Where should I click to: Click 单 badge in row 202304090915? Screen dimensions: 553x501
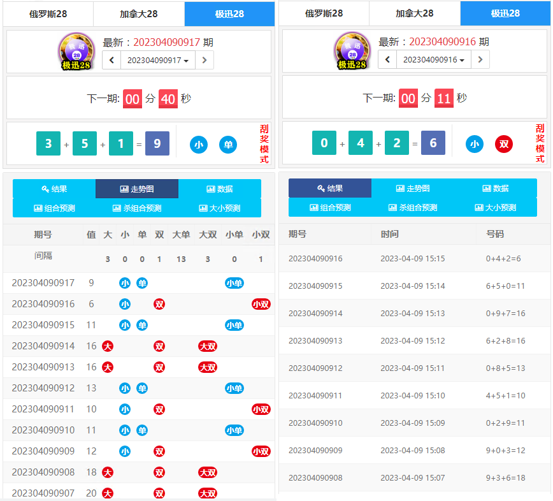pyautogui.click(x=142, y=325)
